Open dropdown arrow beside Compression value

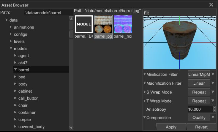pyautogui.click(x=213, y=117)
